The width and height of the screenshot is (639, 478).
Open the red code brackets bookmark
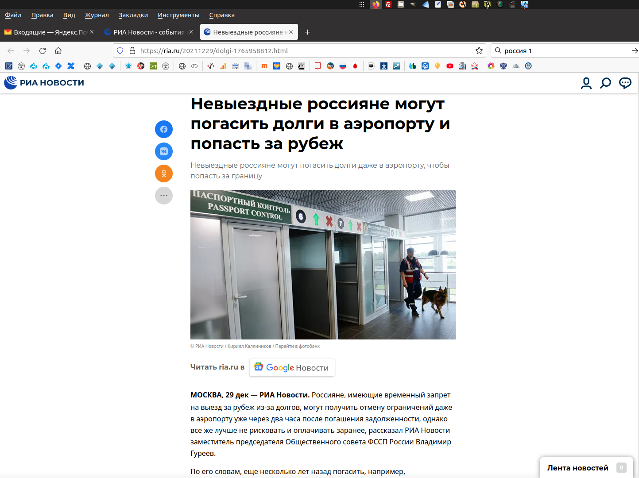(211, 66)
